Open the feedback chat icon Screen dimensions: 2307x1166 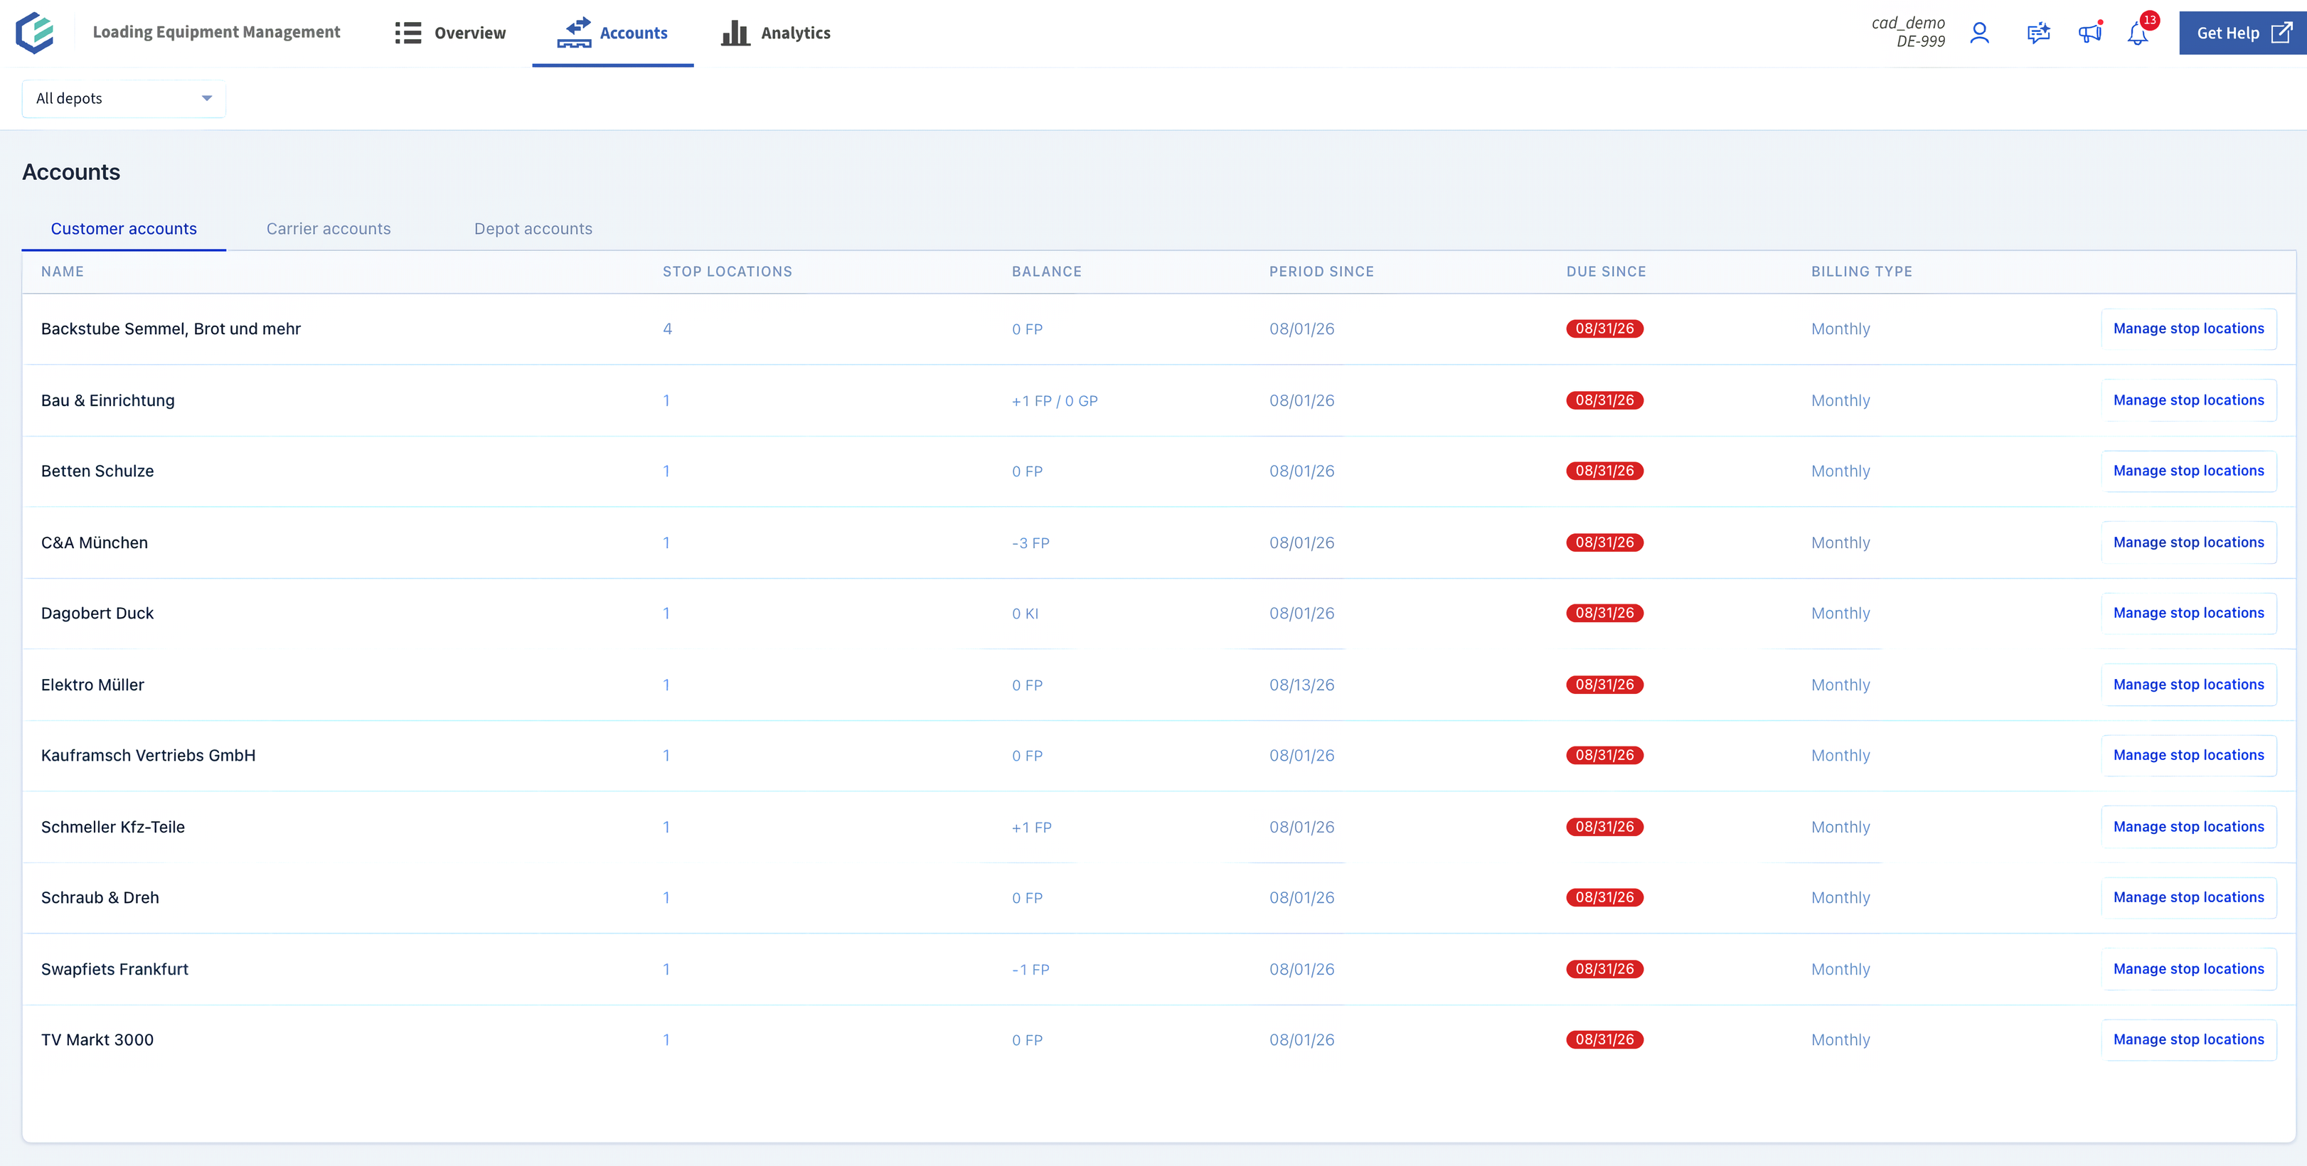[2038, 33]
